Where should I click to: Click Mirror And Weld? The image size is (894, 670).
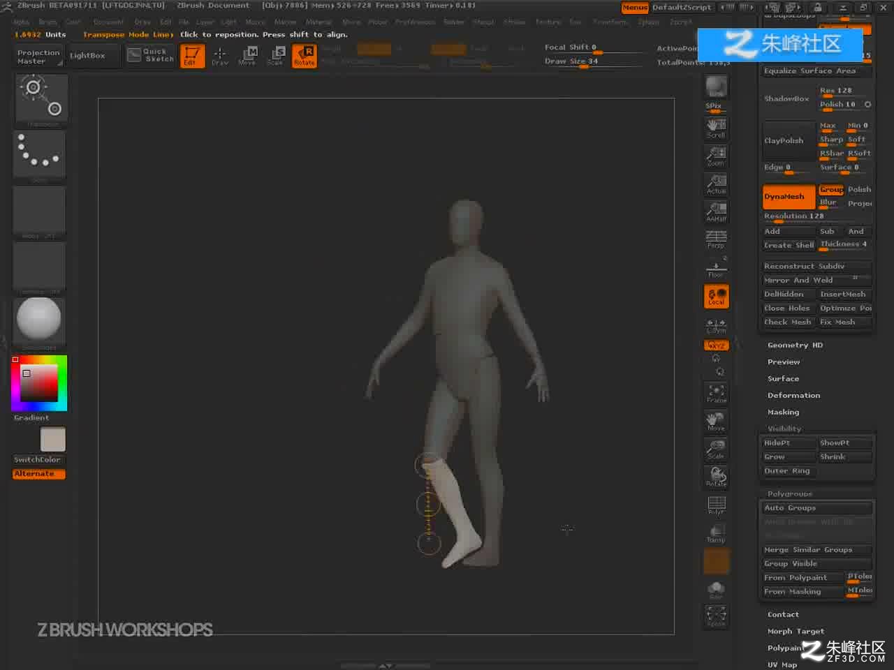(x=817, y=281)
